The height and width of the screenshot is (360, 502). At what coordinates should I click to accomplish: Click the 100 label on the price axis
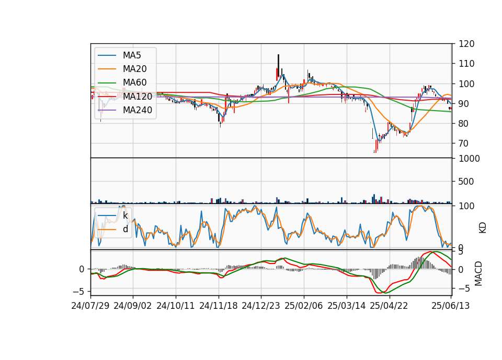tap(466, 83)
